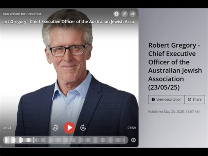This screenshot has height=156, width=208.
Task: Click the episode heading Robert Gregory
Action: [175, 66]
